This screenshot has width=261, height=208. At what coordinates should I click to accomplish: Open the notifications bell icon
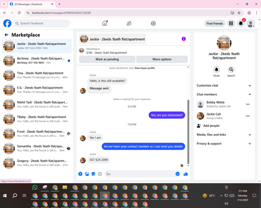pos(241,23)
